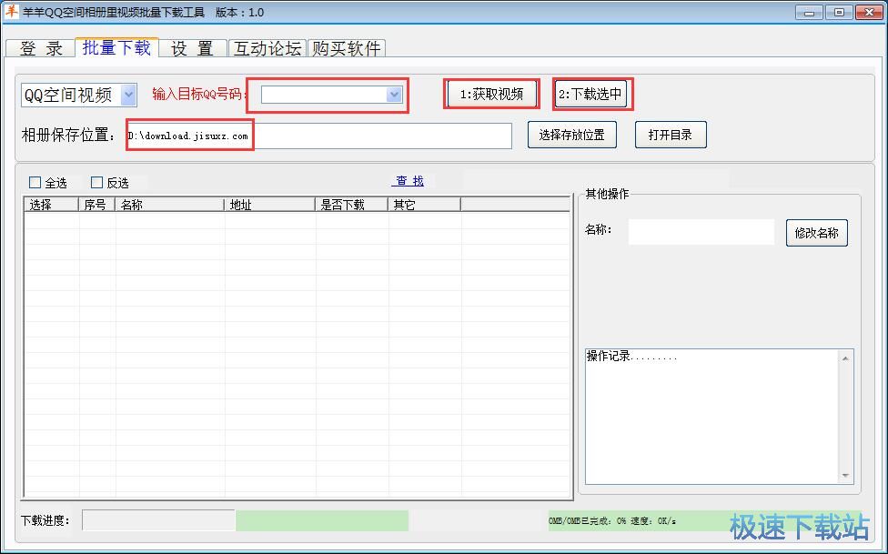The width and height of the screenshot is (888, 554).
Task: Toggle the 反选 invert-selection checkbox
Action: (x=96, y=182)
